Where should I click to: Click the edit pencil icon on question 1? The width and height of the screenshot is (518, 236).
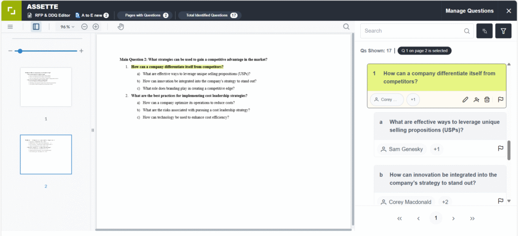(465, 100)
